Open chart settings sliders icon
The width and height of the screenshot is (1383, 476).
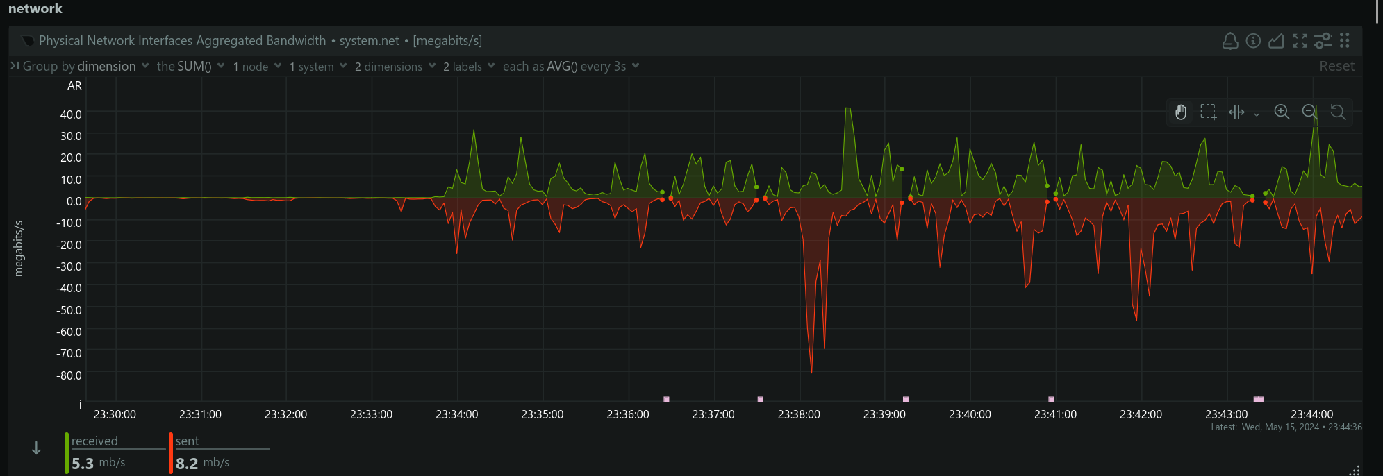(1323, 42)
